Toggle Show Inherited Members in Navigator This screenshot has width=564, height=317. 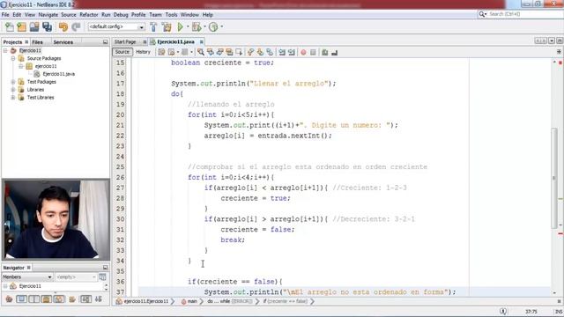[9, 299]
